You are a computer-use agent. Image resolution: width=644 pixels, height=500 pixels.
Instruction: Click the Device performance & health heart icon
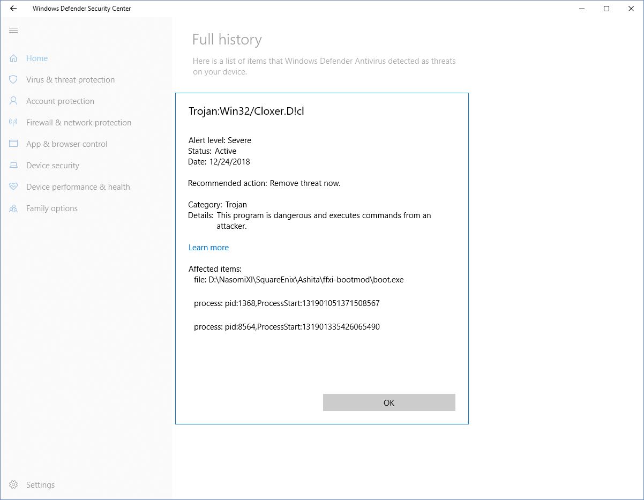pyautogui.click(x=13, y=187)
